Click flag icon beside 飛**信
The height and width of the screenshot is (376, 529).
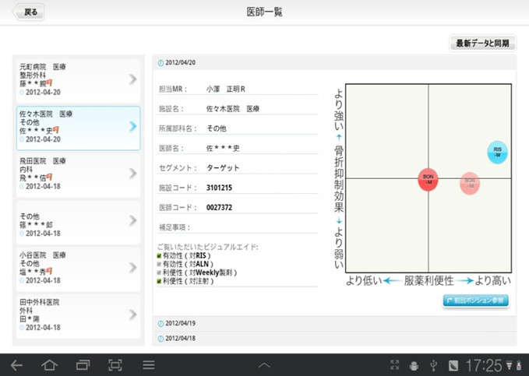point(50,177)
